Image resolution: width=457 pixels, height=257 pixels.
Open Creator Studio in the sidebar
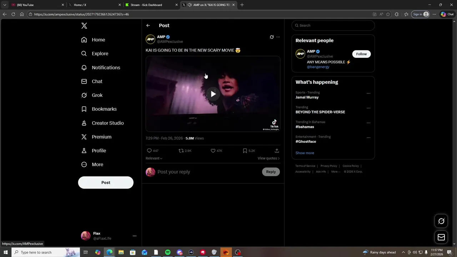[102, 123]
